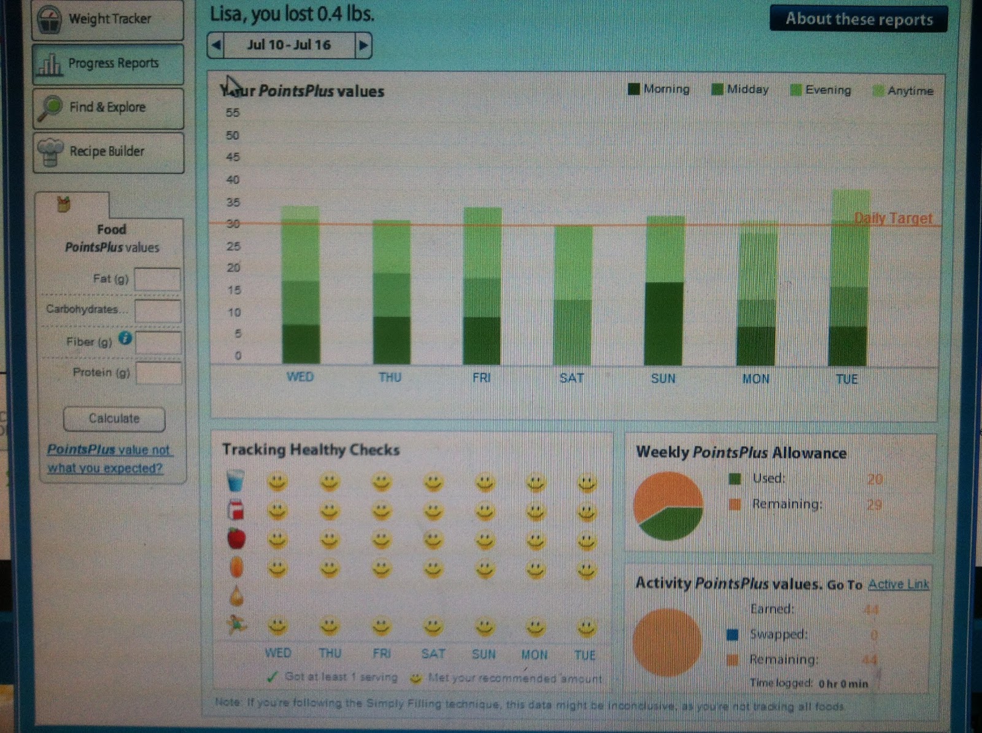
Task: Click the water glass healthy check icon
Action: [235, 481]
